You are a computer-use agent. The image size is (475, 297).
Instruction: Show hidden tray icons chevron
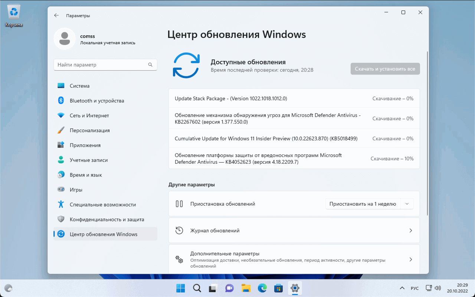[x=402, y=288]
